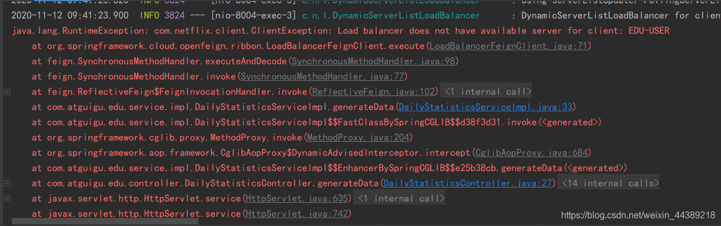Open CglibAopProxy.java:684 link
Image resolution: width=721 pixels, height=226 pixels.
tap(532, 153)
